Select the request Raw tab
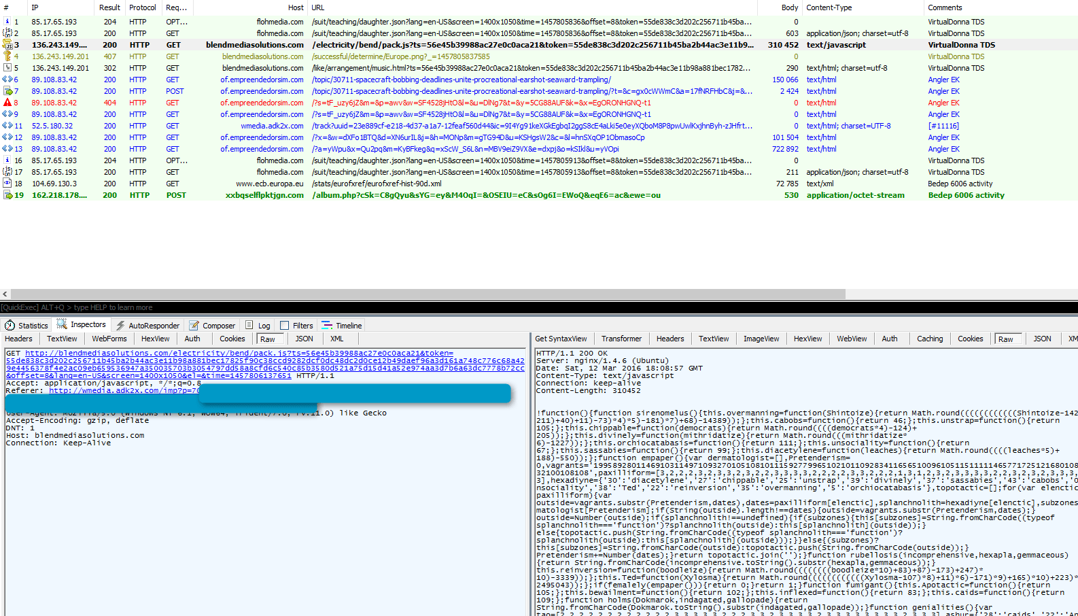 (268, 339)
